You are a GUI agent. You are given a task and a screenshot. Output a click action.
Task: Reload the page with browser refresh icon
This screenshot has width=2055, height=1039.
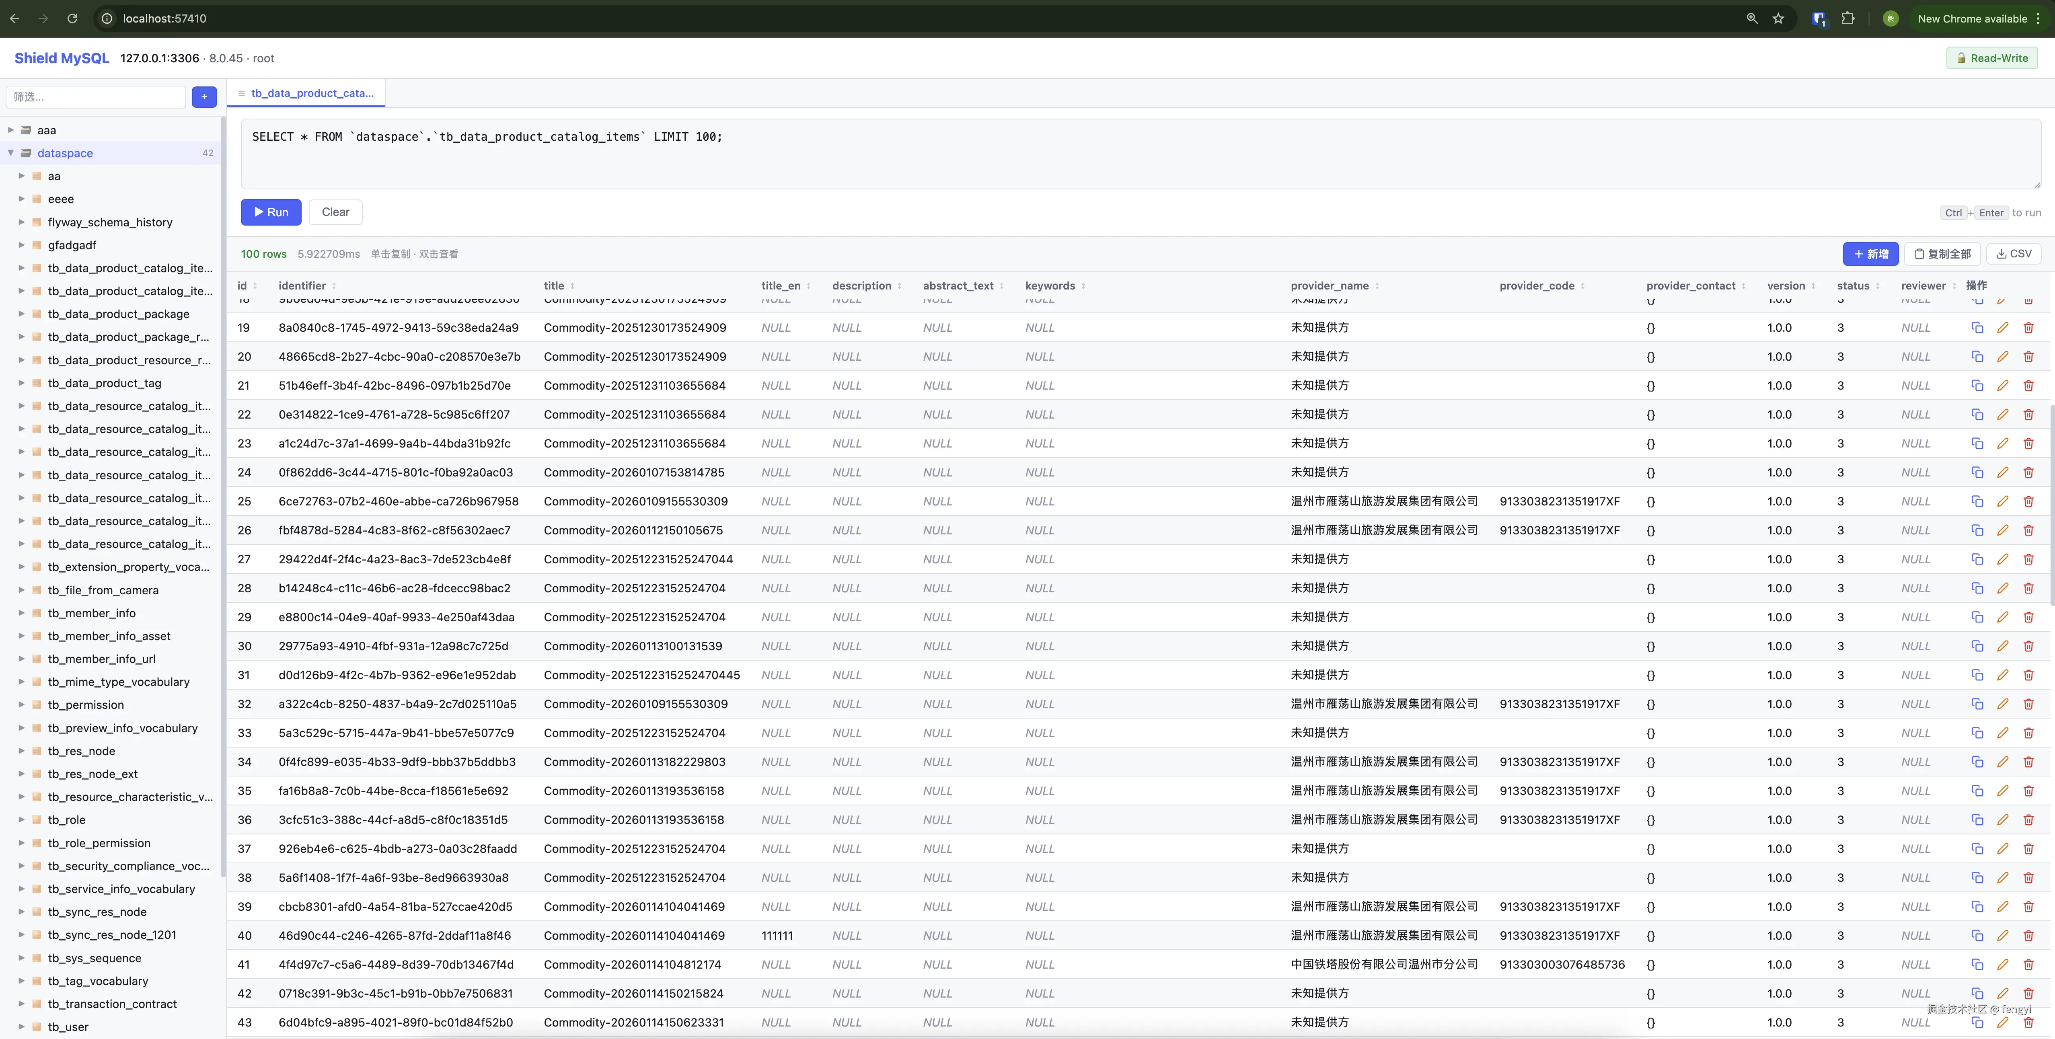tap(72, 18)
